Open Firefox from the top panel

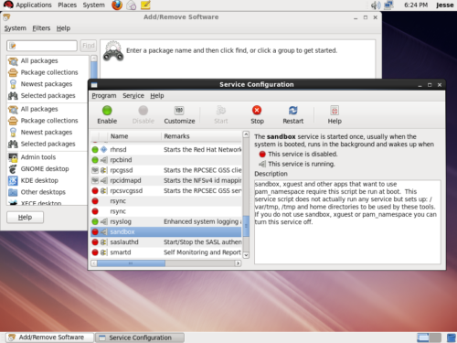117,5
